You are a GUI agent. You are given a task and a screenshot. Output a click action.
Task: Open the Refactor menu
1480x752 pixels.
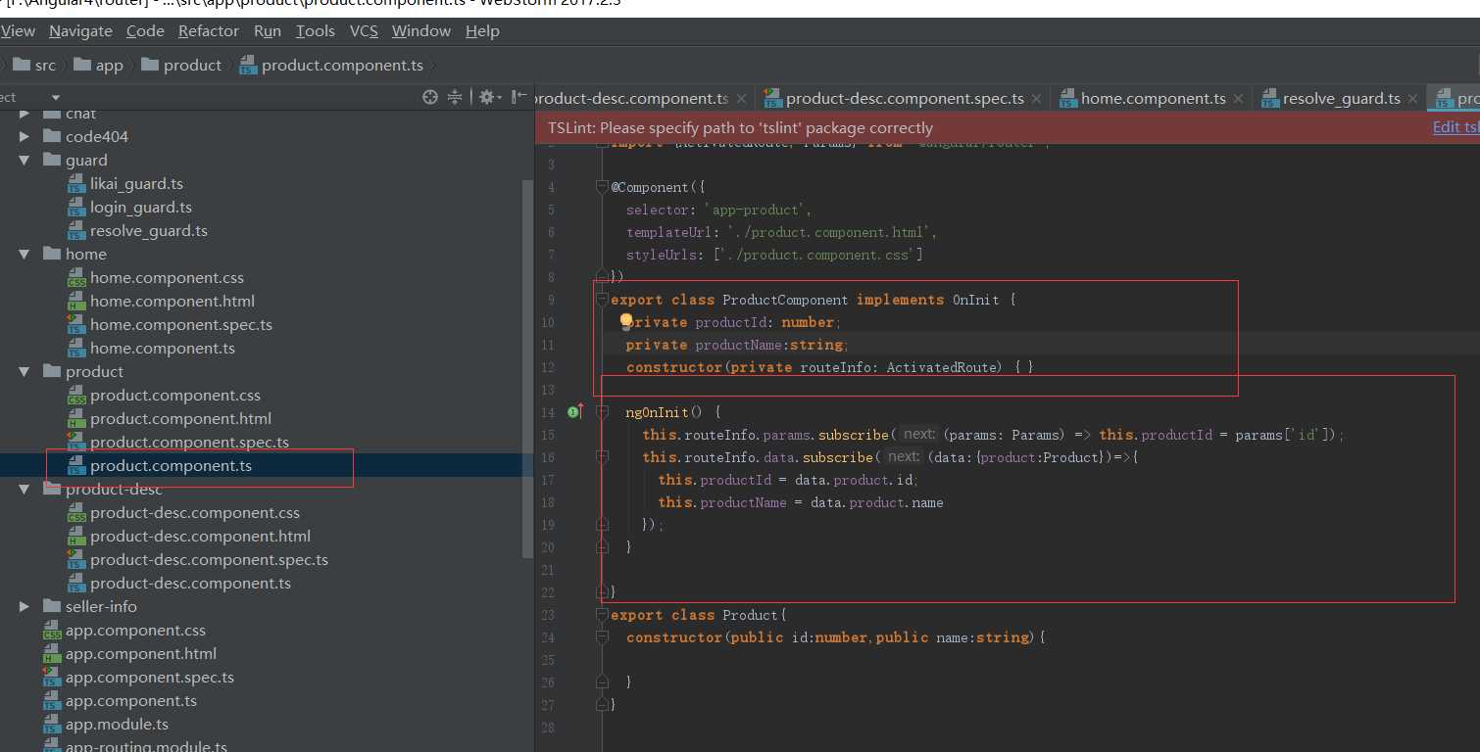209,31
